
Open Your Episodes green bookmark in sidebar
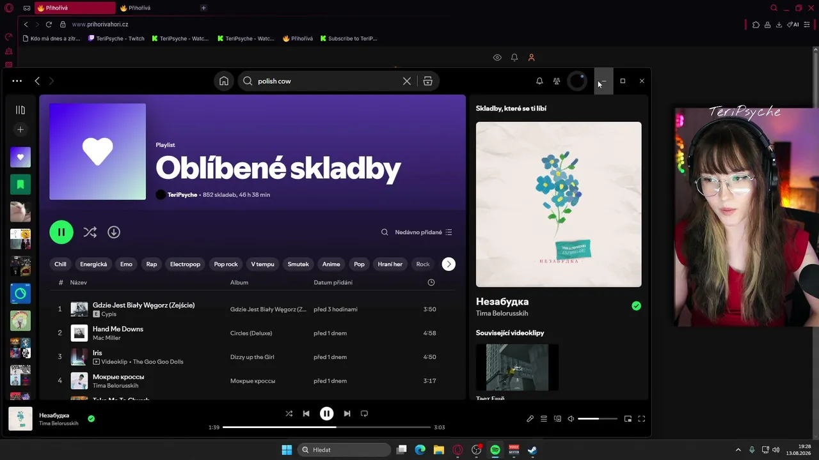(20, 185)
